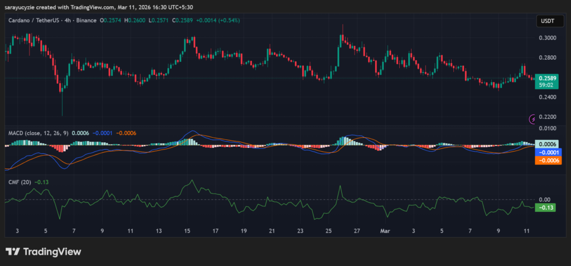
Task: Click the 0.0006 histogram axis label
Action: click(545, 144)
